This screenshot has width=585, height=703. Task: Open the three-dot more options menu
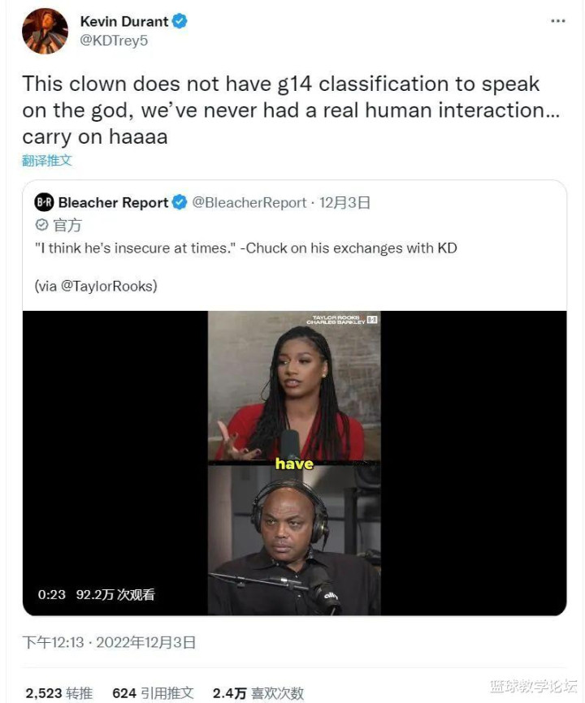point(557,21)
